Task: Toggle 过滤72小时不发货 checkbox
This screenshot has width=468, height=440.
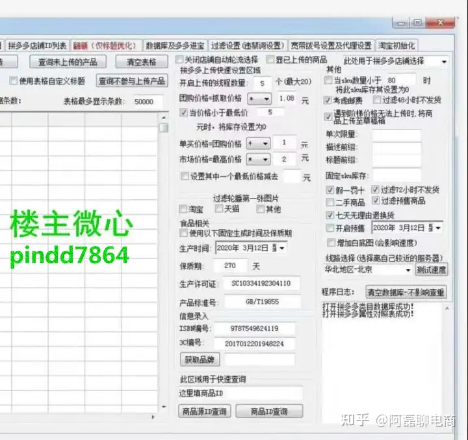Action: point(375,189)
